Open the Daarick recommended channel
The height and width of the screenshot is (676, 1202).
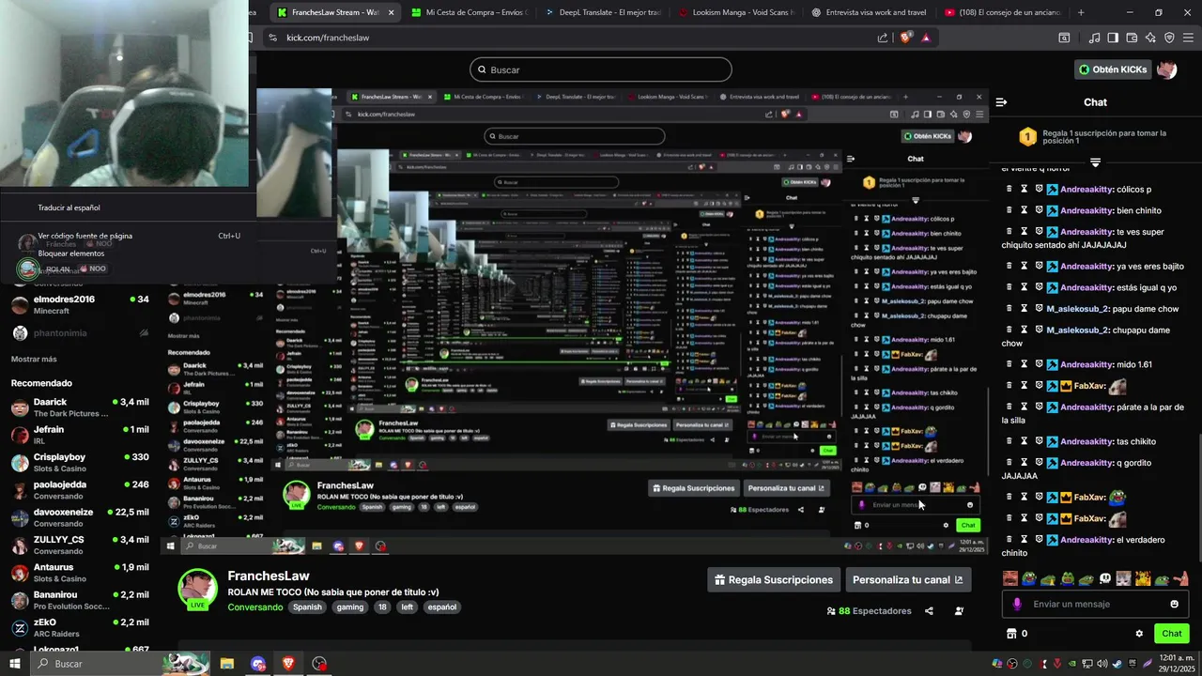pos(80,407)
